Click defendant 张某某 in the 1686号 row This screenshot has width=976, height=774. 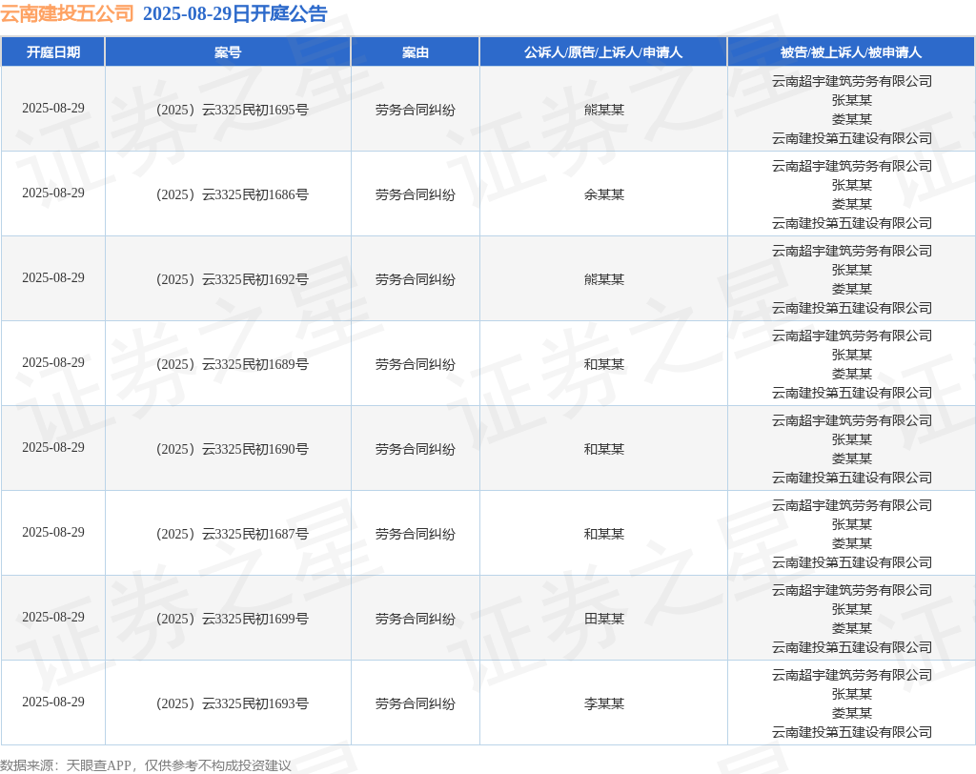pyautogui.click(x=851, y=185)
